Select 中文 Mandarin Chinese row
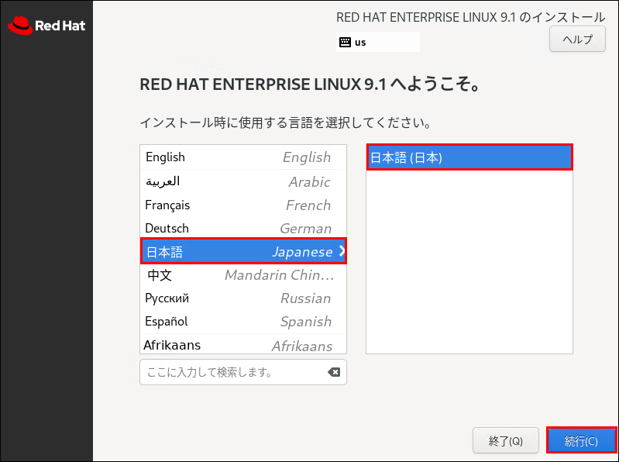The height and width of the screenshot is (462, 619). pos(243,275)
